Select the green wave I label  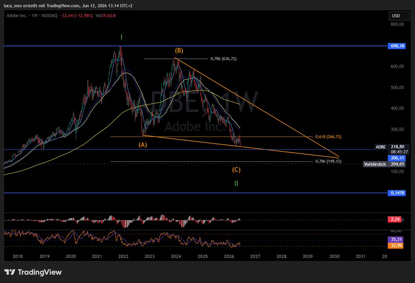click(121, 37)
